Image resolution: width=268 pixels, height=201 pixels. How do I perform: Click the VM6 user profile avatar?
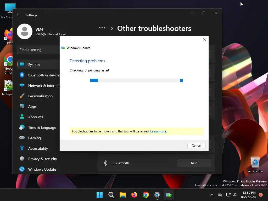click(25, 31)
